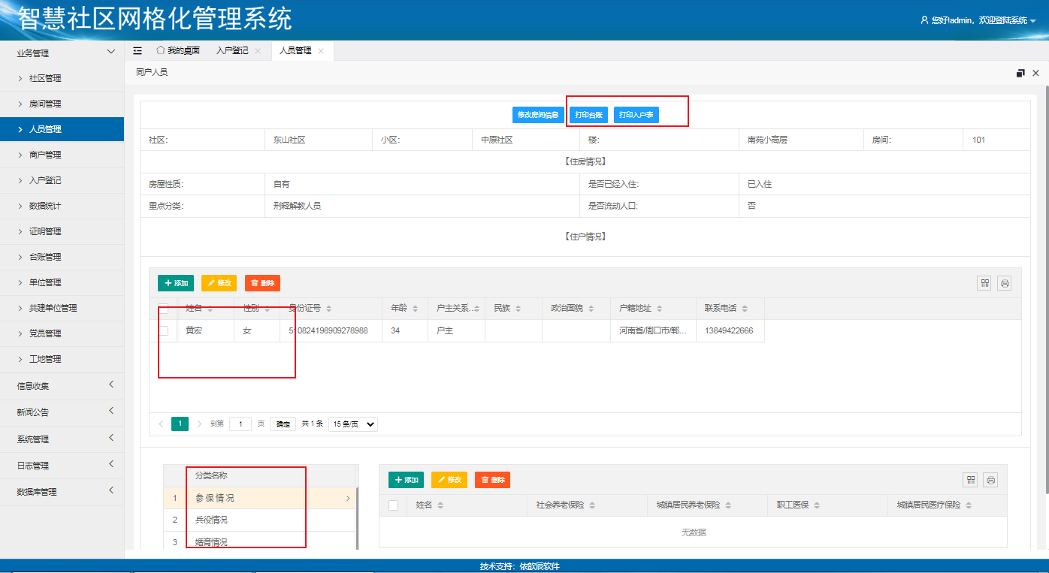The image size is (1049, 573).
Task: Open the 15条/页 page size dropdown
Action: pos(352,424)
